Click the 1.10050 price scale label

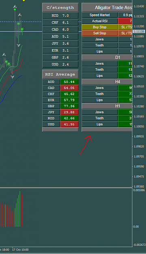click(x=139, y=126)
